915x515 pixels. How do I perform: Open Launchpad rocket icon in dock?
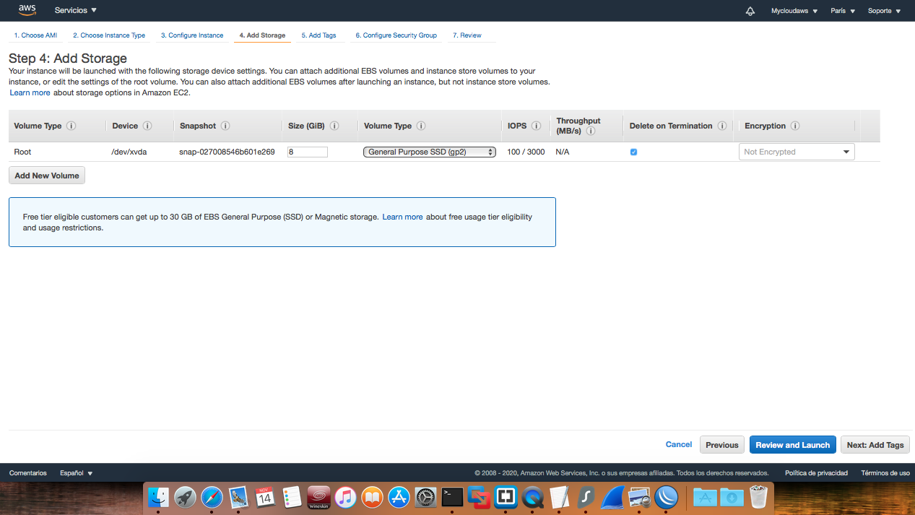pyautogui.click(x=186, y=497)
